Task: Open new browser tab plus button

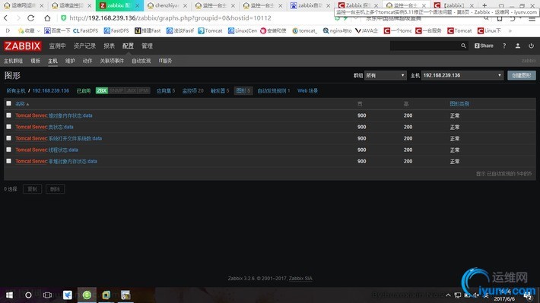Action: [484, 5]
